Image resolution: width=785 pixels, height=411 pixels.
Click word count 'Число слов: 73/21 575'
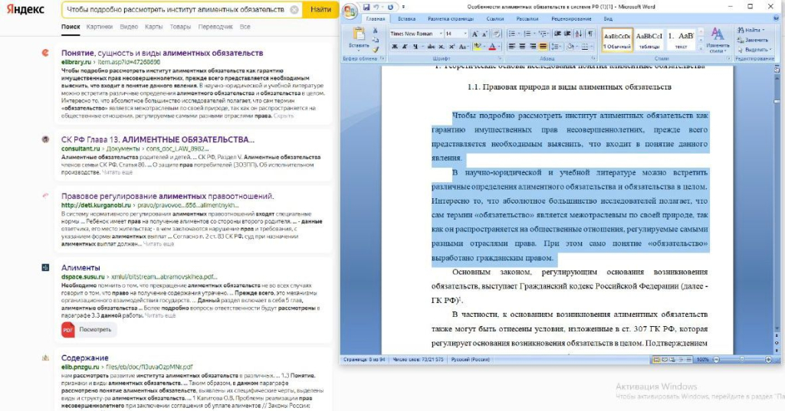coord(418,360)
